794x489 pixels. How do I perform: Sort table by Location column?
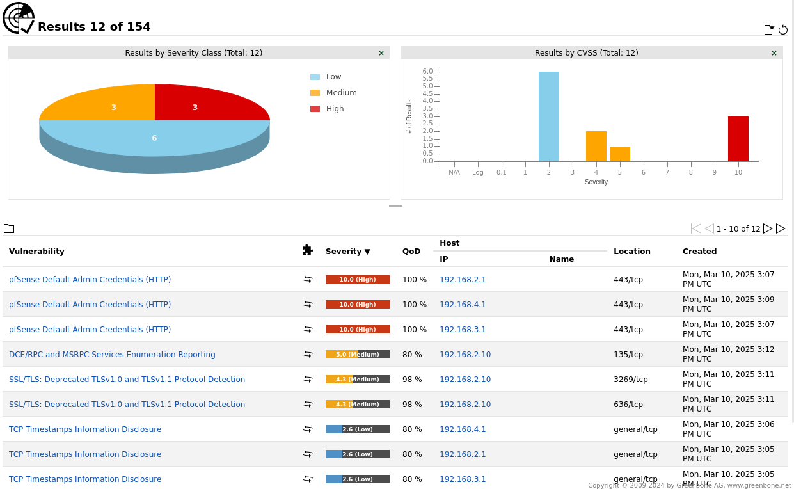tap(632, 252)
